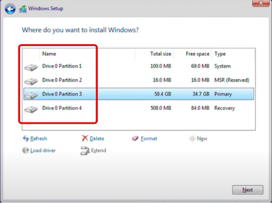The image size is (272, 203).
Task: Click the Load driver disc icon
Action: click(26, 151)
